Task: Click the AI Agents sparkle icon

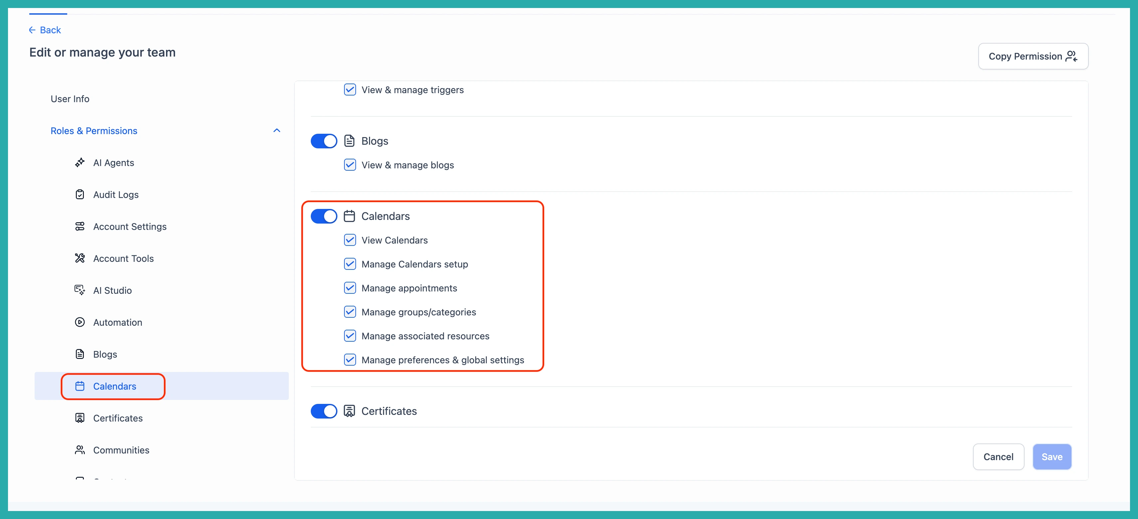Action: (80, 163)
